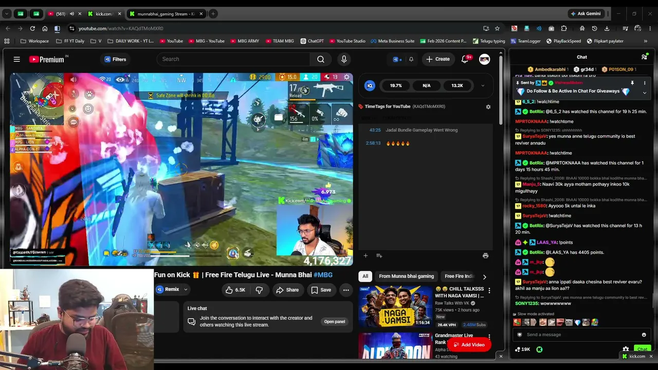Jump to 2:58:13 time tag

pos(373,143)
